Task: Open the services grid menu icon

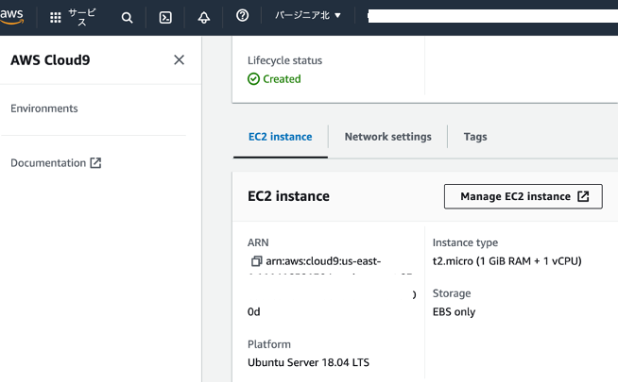Action: (56, 17)
